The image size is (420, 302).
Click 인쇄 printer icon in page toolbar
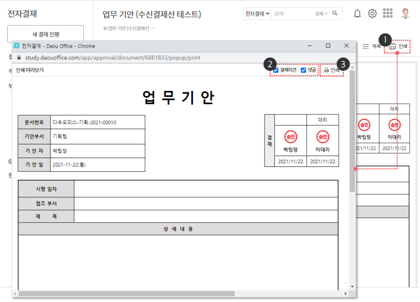393,47
